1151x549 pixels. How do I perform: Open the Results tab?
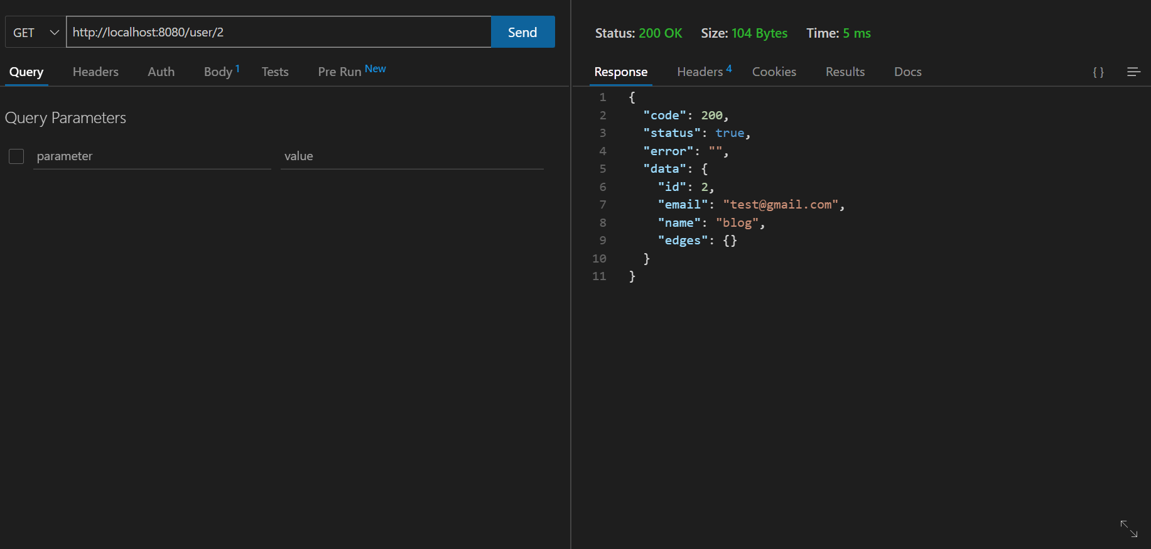coord(845,72)
